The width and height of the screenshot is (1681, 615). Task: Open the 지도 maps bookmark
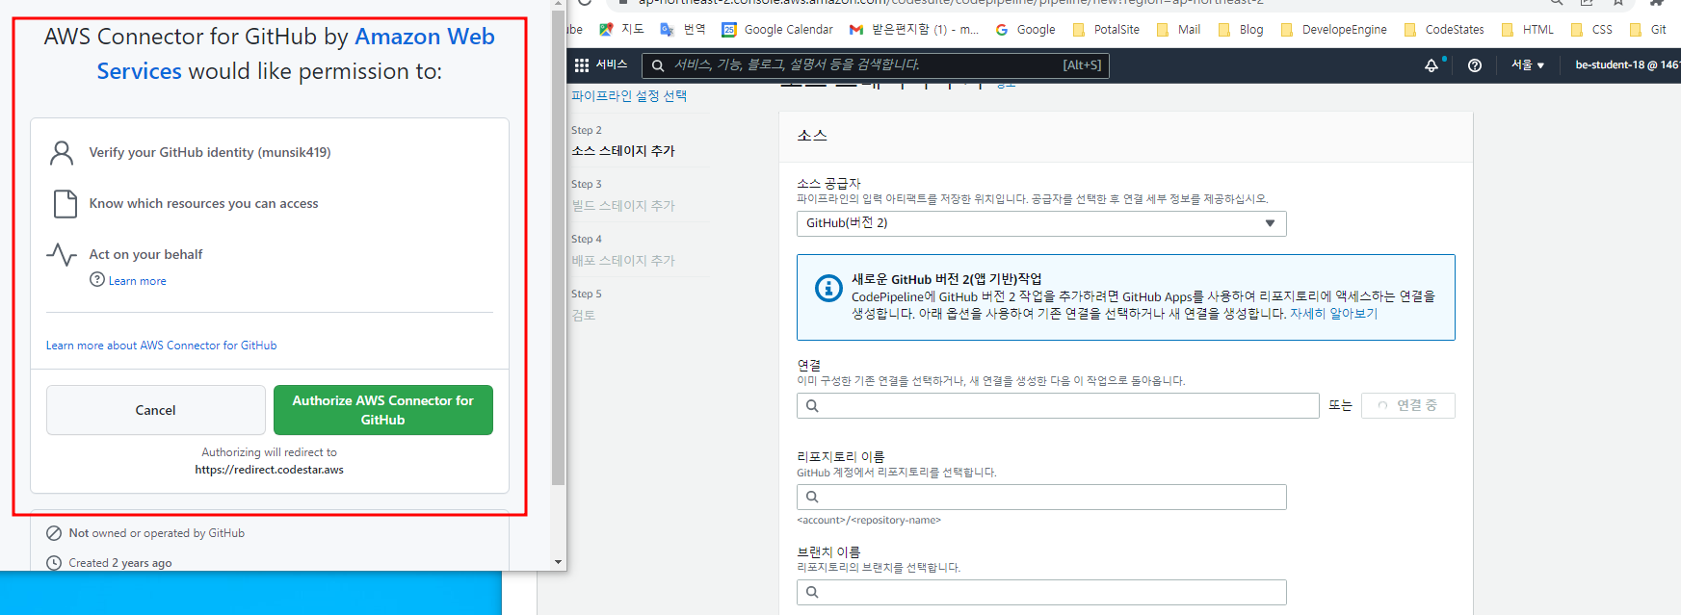(x=621, y=30)
